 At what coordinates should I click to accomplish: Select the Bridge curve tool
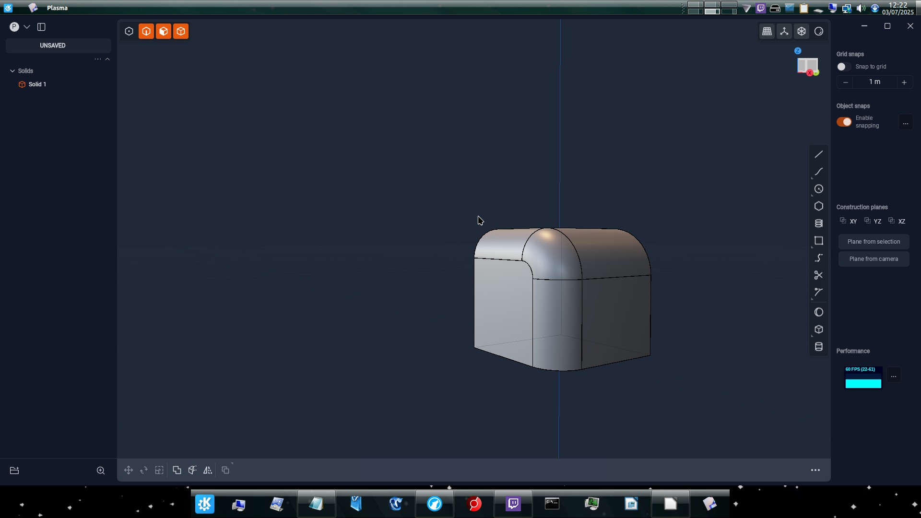[x=819, y=258]
